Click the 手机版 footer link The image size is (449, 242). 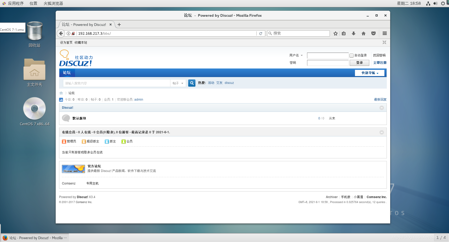[x=346, y=197]
